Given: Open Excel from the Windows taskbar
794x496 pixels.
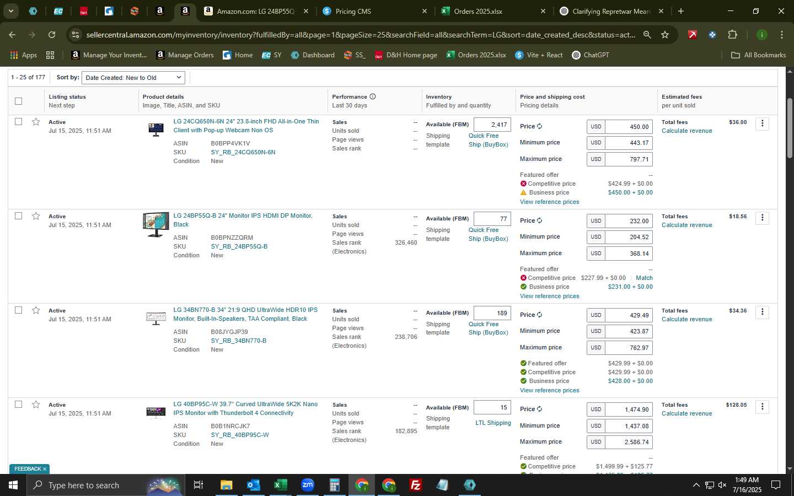Looking at the screenshot, I should [280, 485].
